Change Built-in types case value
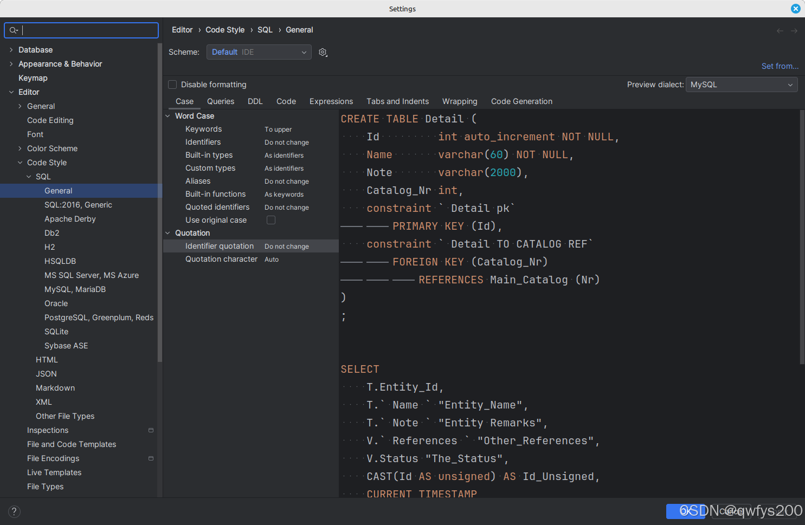 pyautogui.click(x=284, y=155)
